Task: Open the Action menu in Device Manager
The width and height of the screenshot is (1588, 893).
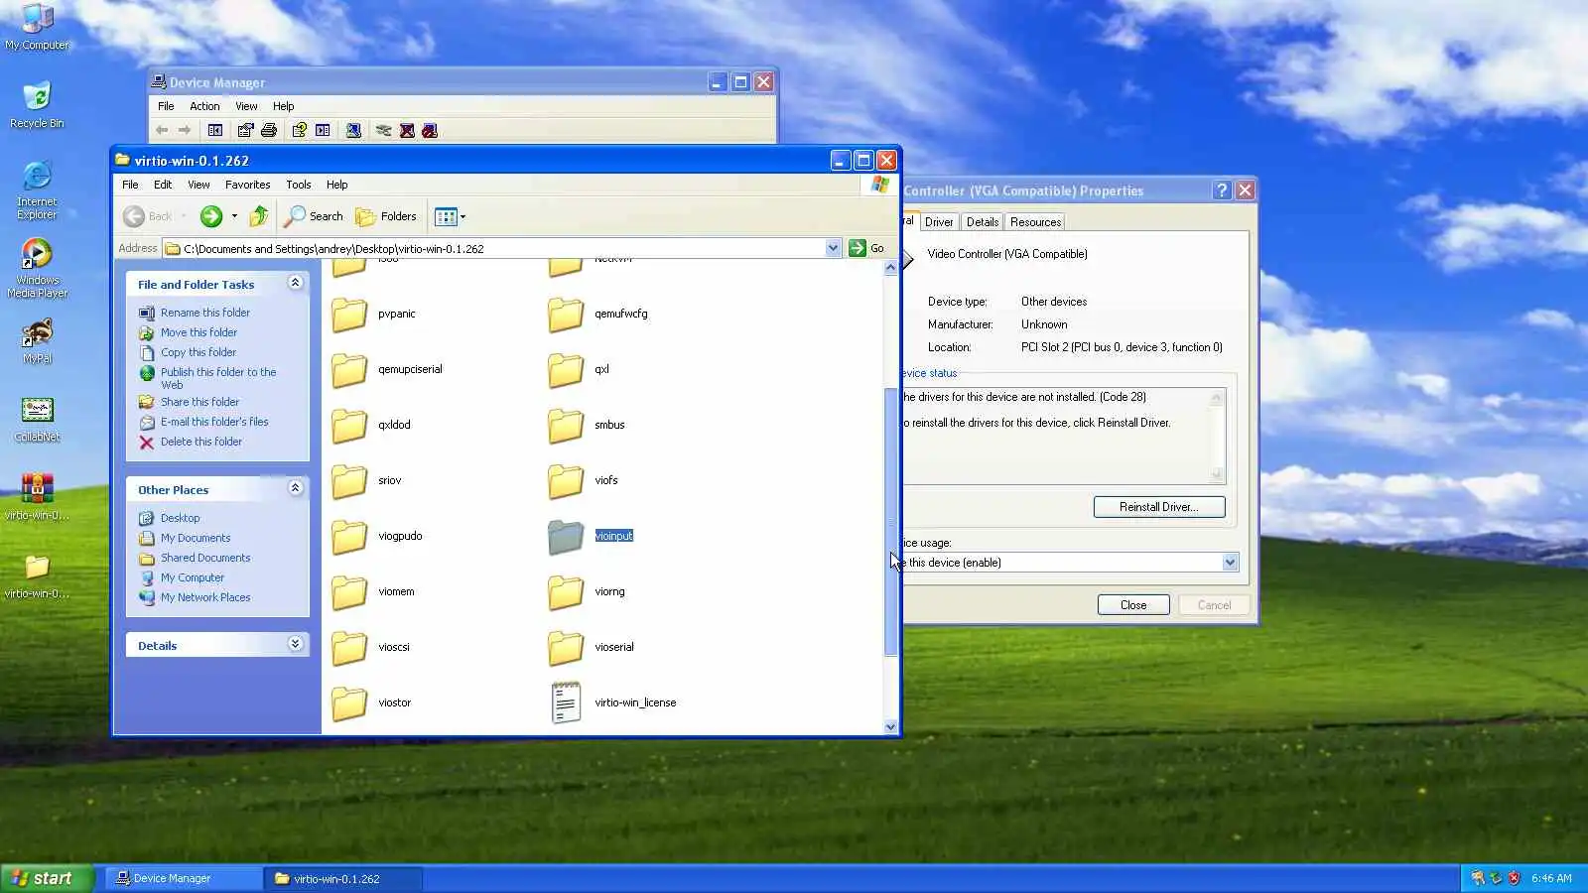Action: (204, 106)
